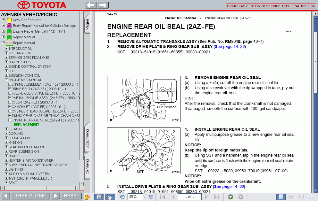
Task: Select VALVE CLEARANCE (2AZ-FE) entry
Action: (46, 93)
